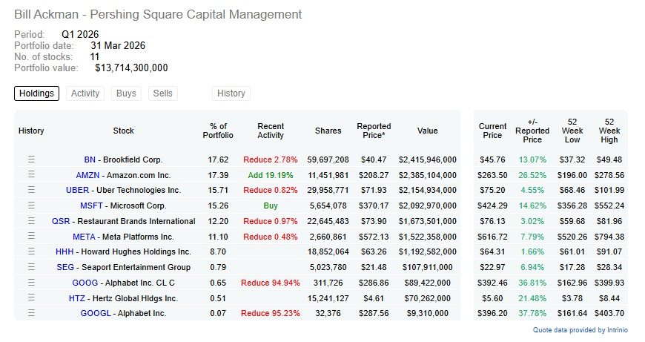Screen dimensions: 645x342
Task: Open the META ticker link
Action: pyautogui.click(x=84, y=237)
